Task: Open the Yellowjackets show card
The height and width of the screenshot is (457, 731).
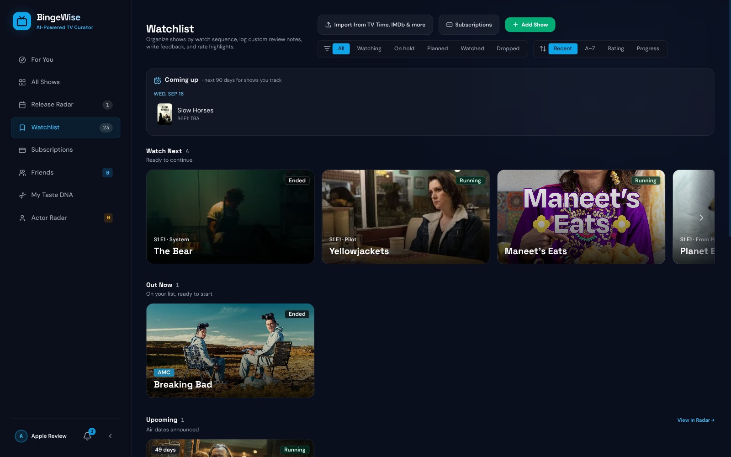Action: tap(406, 217)
